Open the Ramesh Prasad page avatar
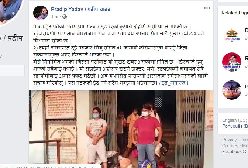This screenshot has width=248, height=168. tap(232, 62)
